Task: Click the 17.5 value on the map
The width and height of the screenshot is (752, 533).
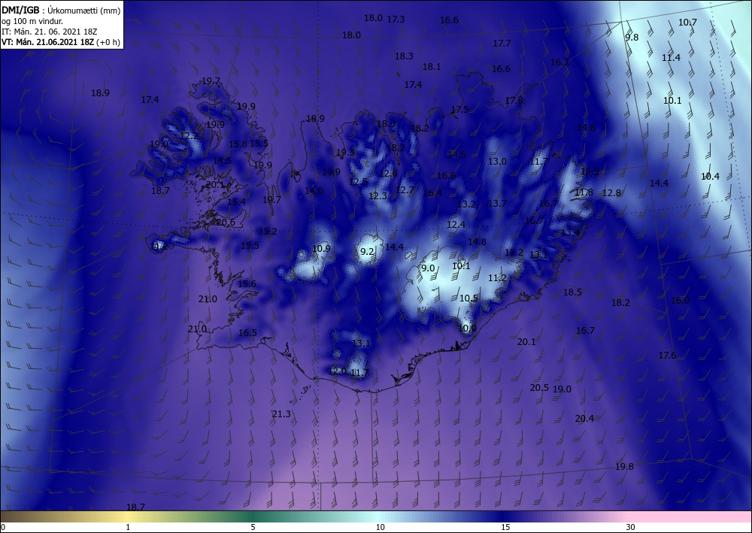Action: (459, 109)
